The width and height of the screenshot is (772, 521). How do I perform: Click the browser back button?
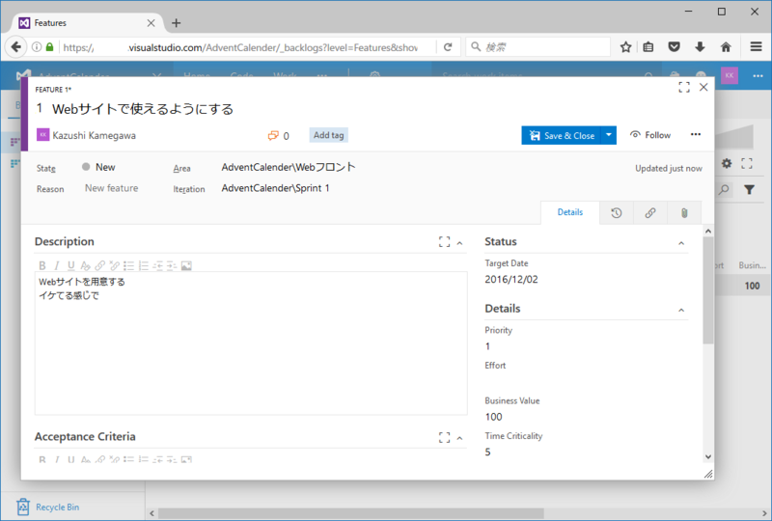point(16,46)
